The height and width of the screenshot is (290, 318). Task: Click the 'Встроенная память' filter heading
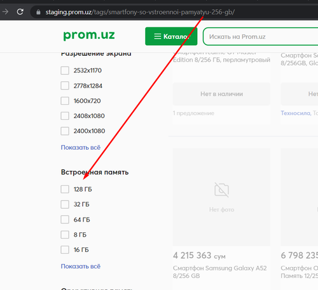[95, 172]
